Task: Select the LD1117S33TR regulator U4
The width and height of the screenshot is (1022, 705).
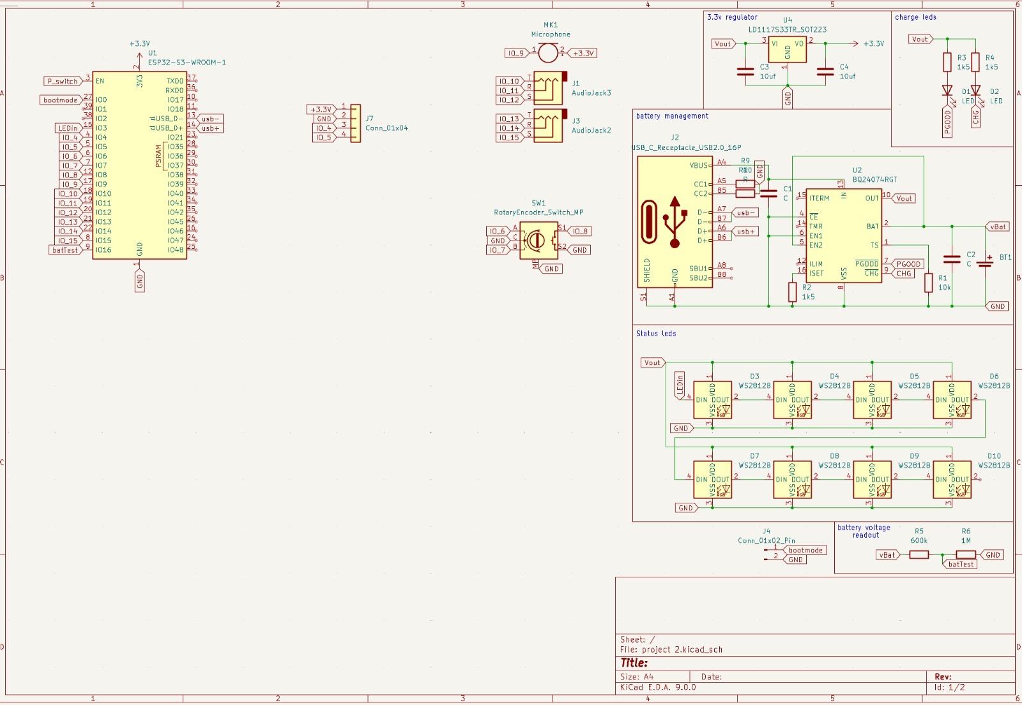Action: click(787, 50)
